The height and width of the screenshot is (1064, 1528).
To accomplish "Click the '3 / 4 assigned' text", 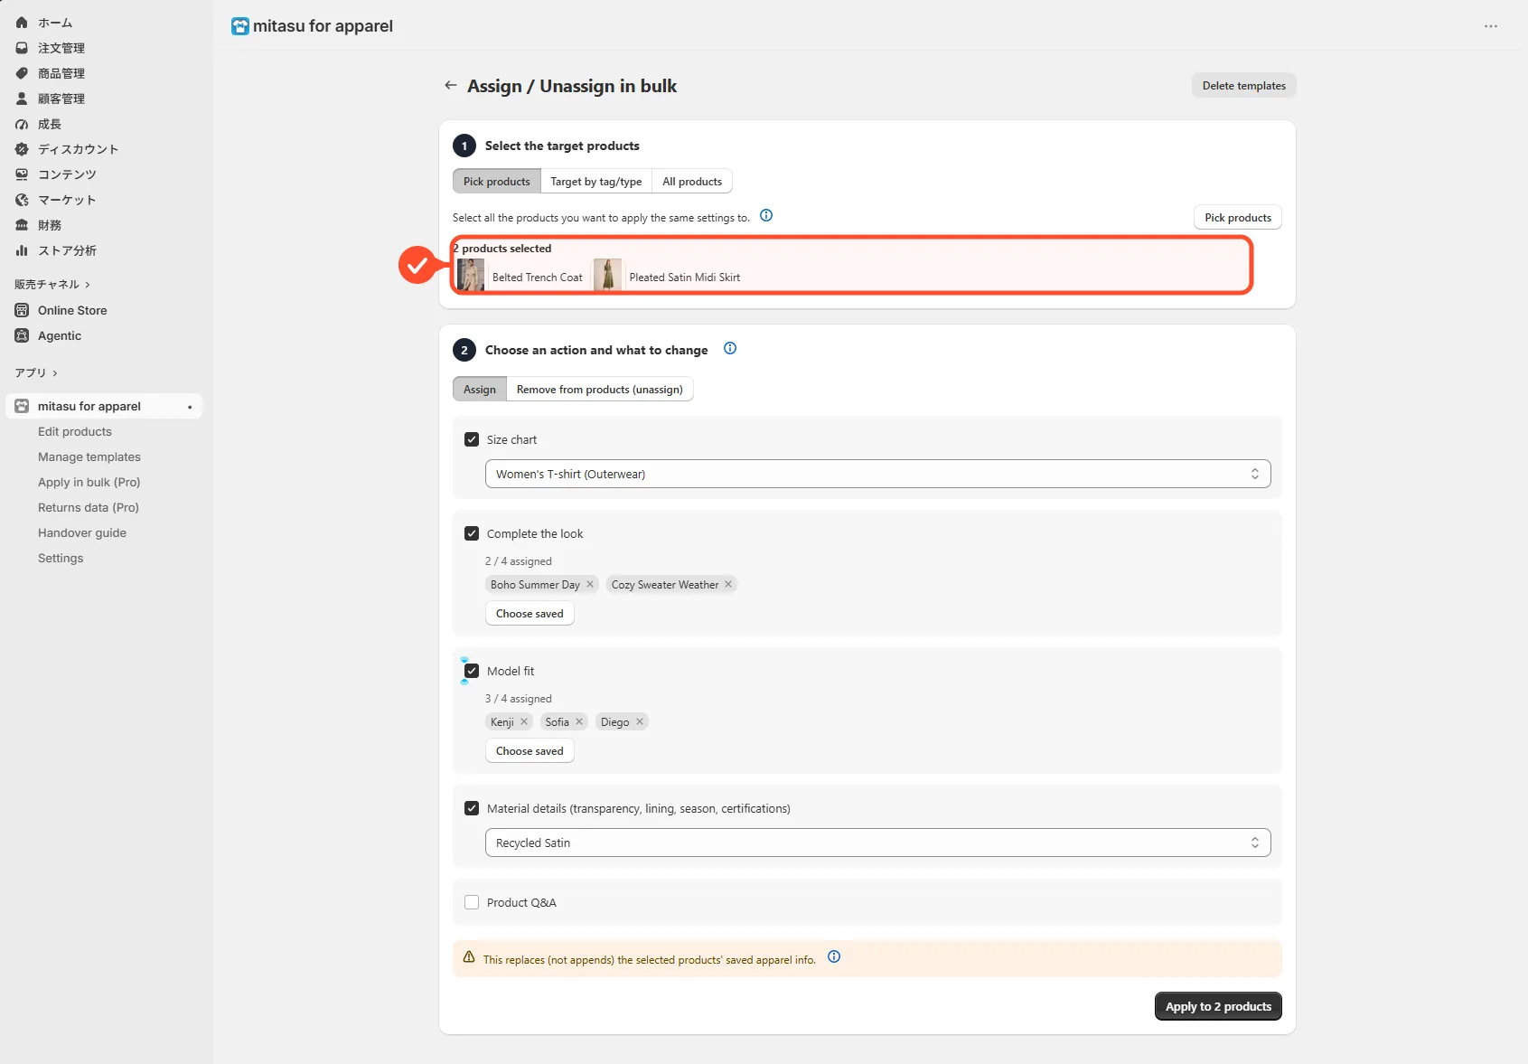I will 519,699.
